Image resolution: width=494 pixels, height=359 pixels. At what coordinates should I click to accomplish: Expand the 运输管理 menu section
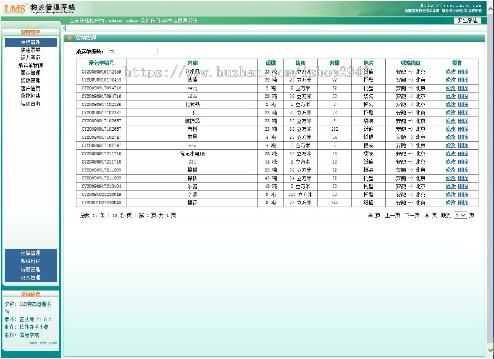[31, 253]
